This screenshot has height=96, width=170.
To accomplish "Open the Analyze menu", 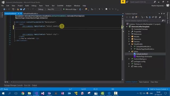I will point(69,6).
